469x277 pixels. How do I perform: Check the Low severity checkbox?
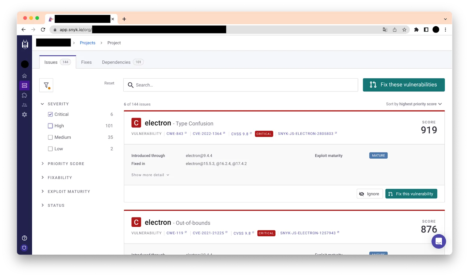pyautogui.click(x=50, y=149)
